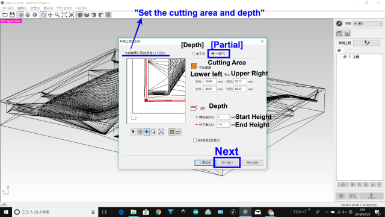Click the new process (新規工程) button
Image resolution: width=385 pixels, height=217 pixels.
pos(367,43)
